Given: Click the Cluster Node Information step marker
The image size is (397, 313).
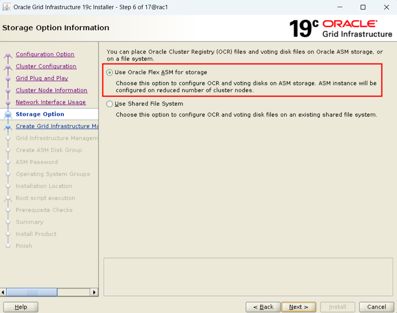Looking at the screenshot, I should coord(8,91).
